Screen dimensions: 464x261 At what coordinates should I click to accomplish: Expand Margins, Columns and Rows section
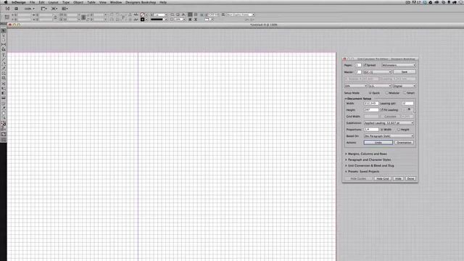click(346, 154)
